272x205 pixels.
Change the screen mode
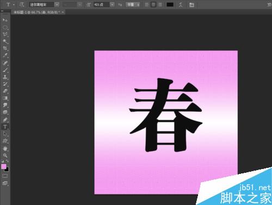click(x=5, y=183)
